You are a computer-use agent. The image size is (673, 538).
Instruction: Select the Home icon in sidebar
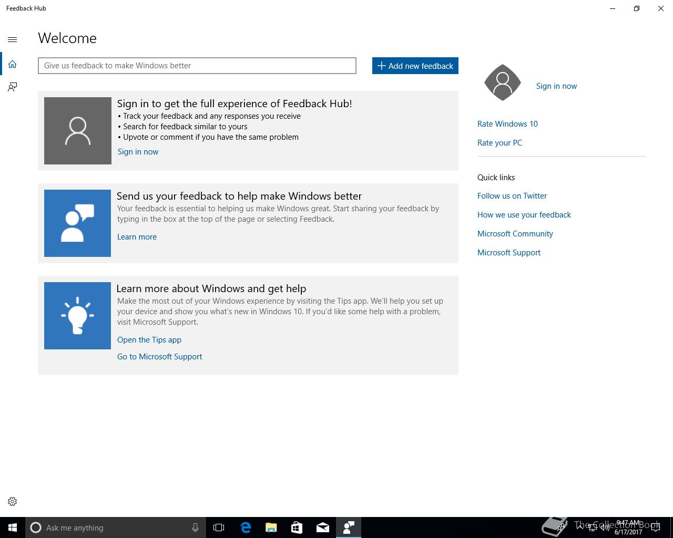tap(13, 64)
